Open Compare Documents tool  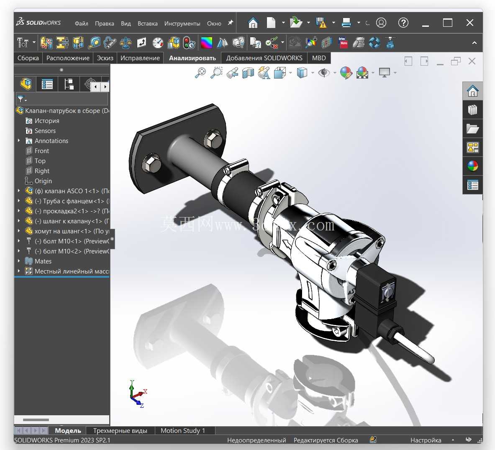[x=255, y=43]
